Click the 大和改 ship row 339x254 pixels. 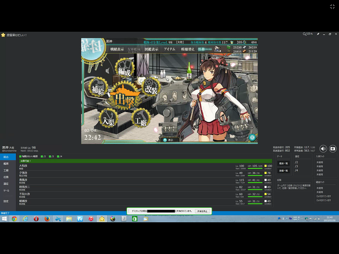(x=146, y=167)
